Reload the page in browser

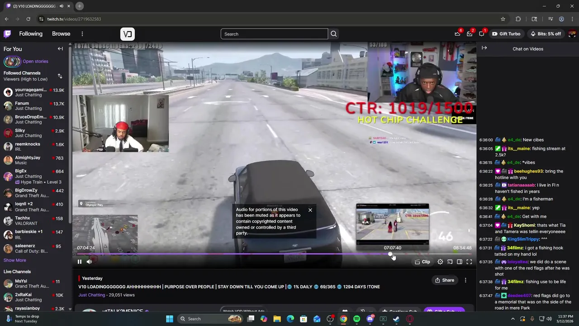28,19
